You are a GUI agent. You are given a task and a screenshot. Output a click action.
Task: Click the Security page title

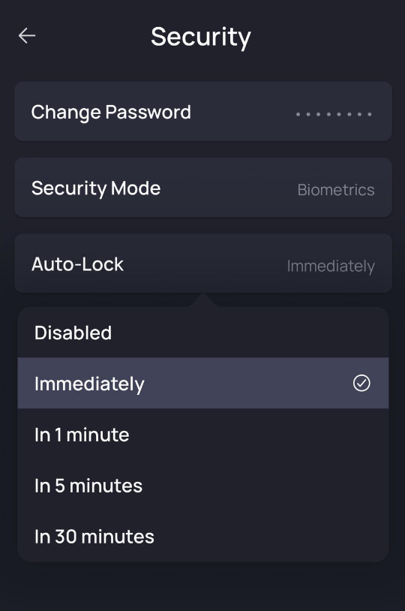tap(201, 37)
